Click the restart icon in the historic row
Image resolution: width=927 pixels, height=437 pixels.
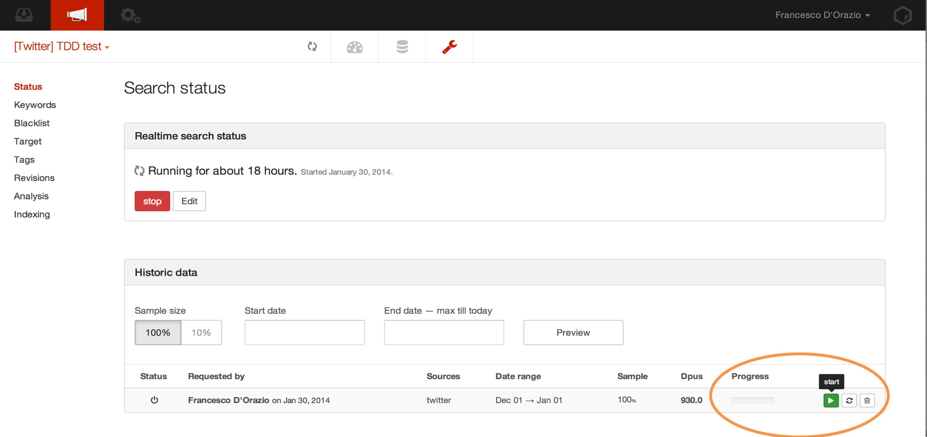coord(849,400)
